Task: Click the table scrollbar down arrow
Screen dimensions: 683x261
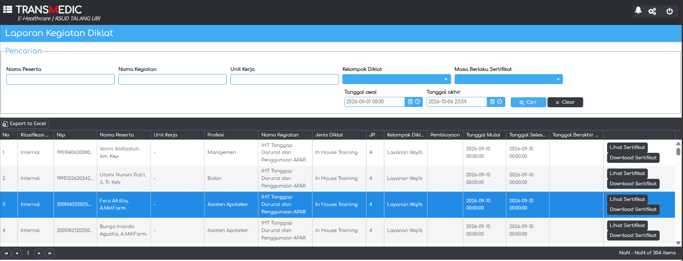Action: (x=679, y=243)
